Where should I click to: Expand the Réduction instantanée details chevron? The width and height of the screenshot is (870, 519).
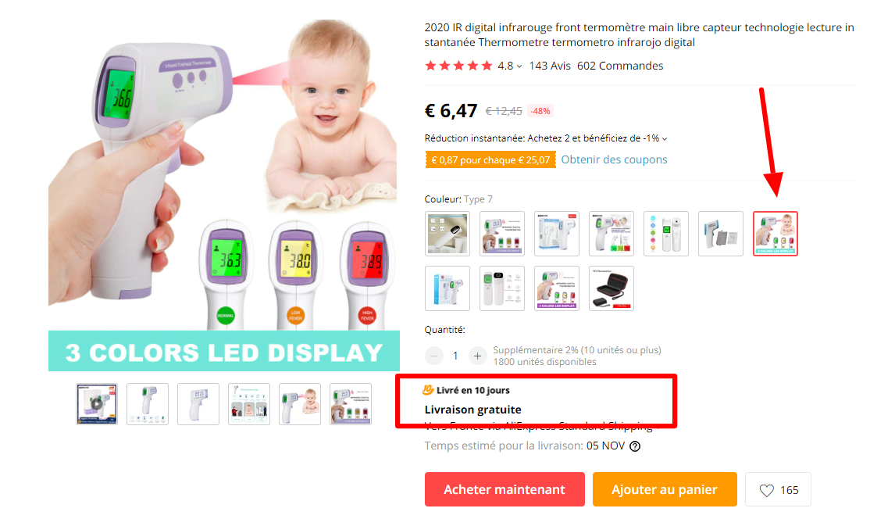(664, 139)
